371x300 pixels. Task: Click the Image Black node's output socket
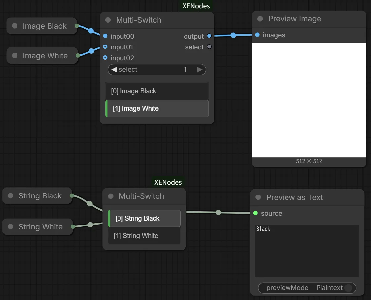tap(77, 25)
